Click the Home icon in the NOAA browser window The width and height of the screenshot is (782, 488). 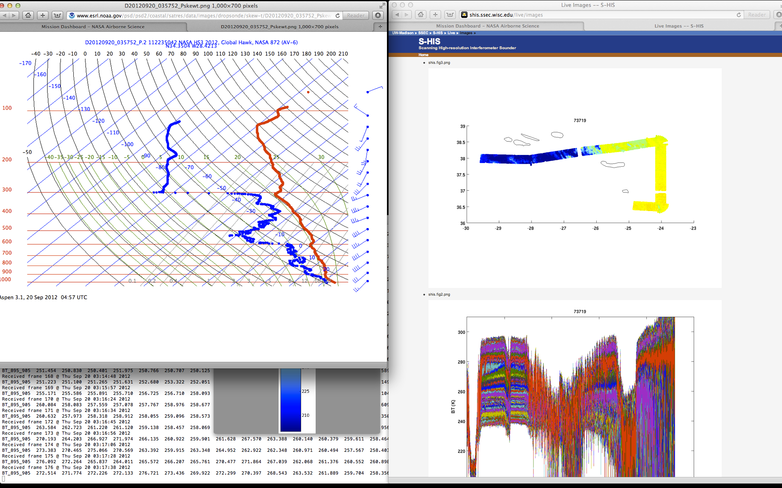(x=28, y=15)
